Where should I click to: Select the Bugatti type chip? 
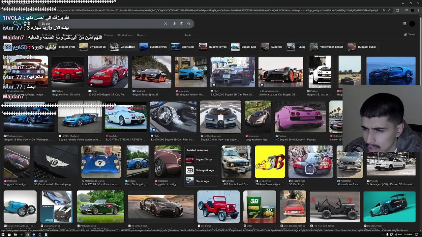coord(244,47)
